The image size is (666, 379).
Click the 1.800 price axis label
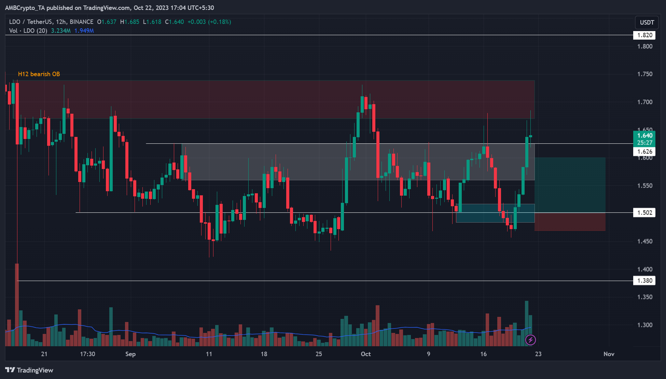pos(644,46)
